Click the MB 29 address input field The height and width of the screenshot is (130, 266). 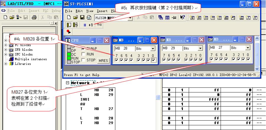tap(172, 48)
